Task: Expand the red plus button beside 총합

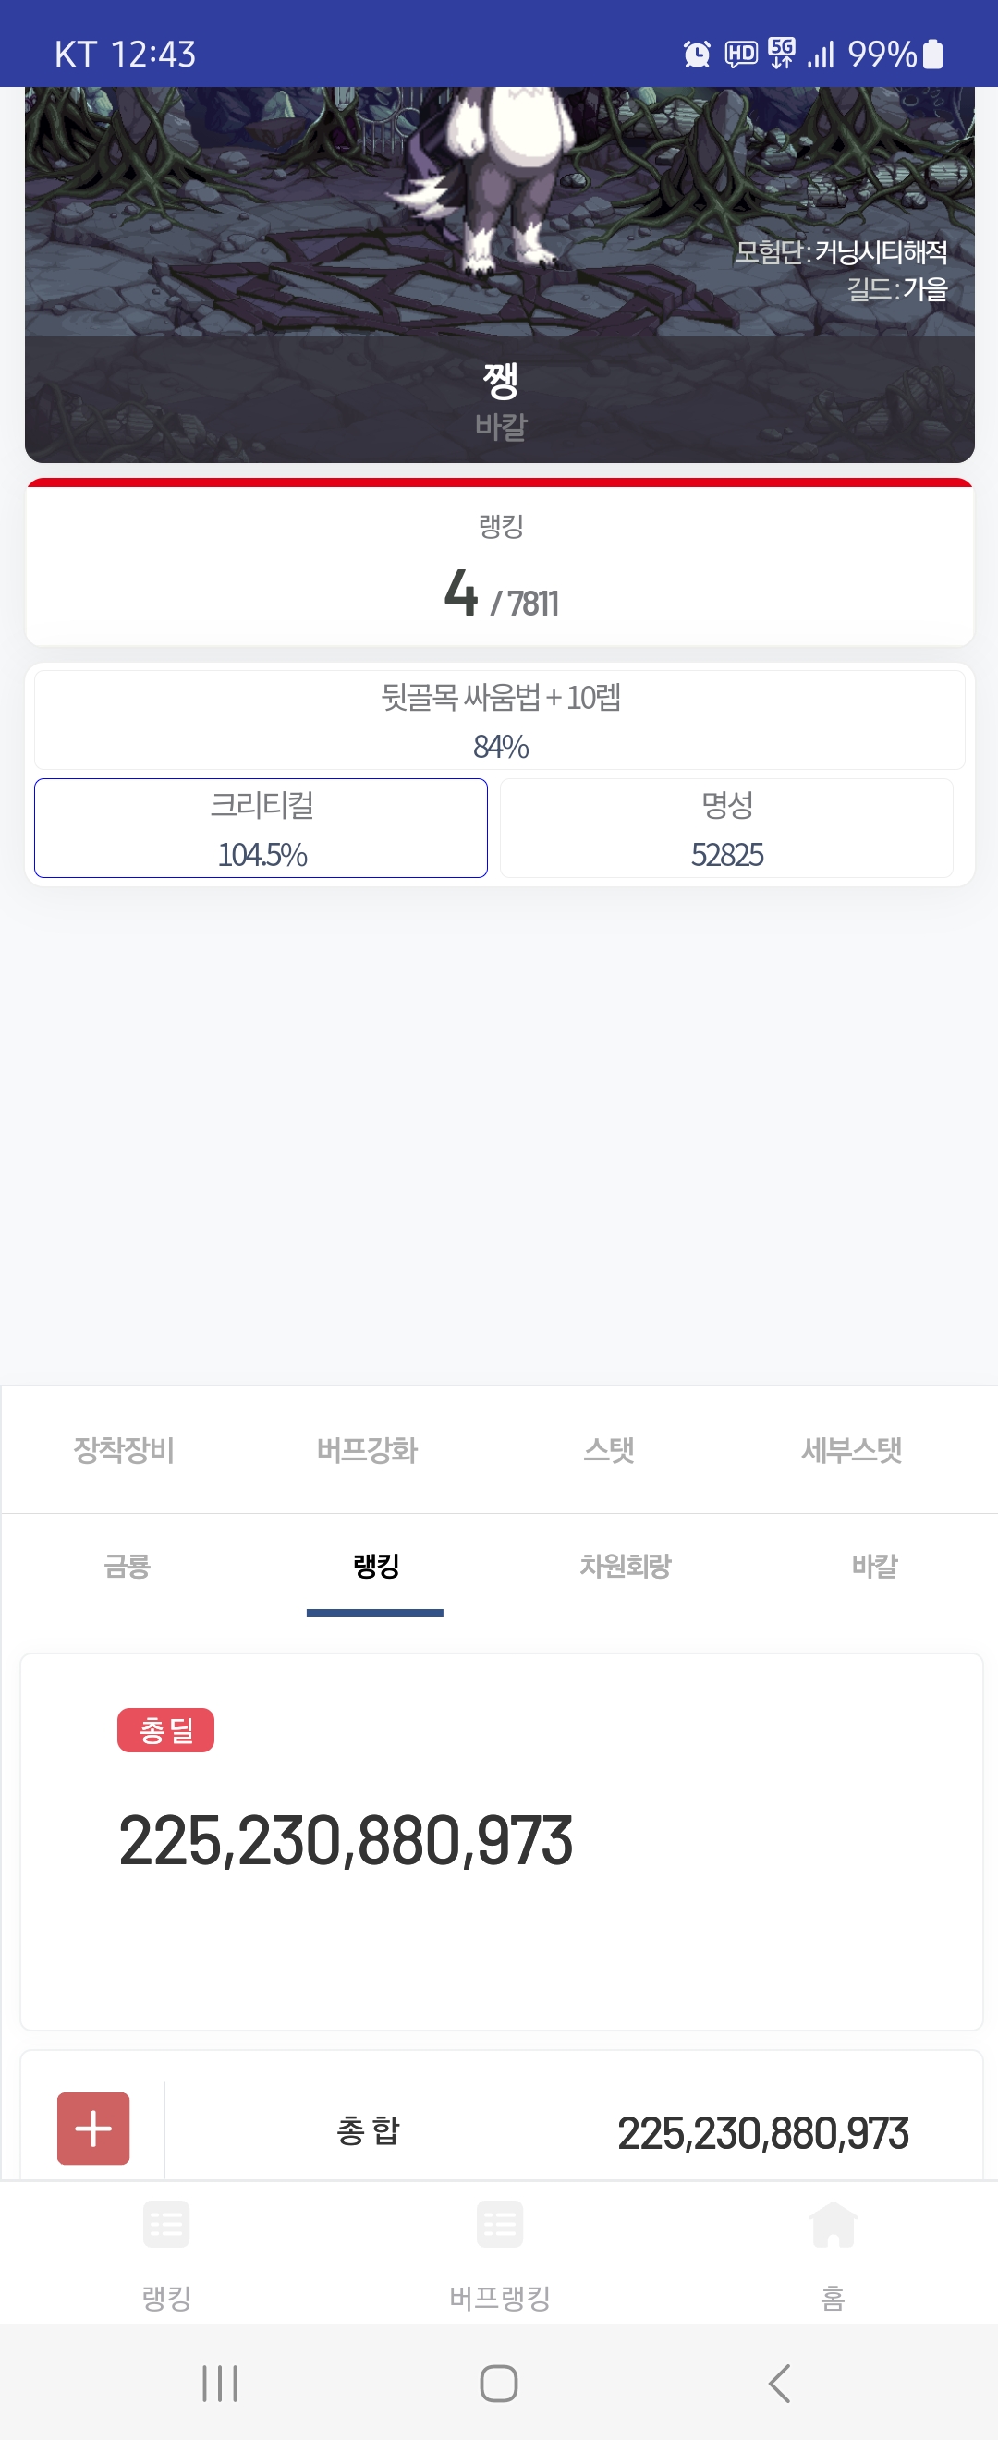Action: point(92,2129)
